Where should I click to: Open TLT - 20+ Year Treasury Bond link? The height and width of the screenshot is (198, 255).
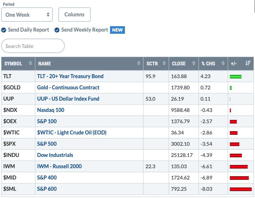70,76
